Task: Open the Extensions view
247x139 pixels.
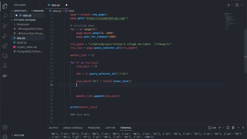Action: (x=5, y=46)
